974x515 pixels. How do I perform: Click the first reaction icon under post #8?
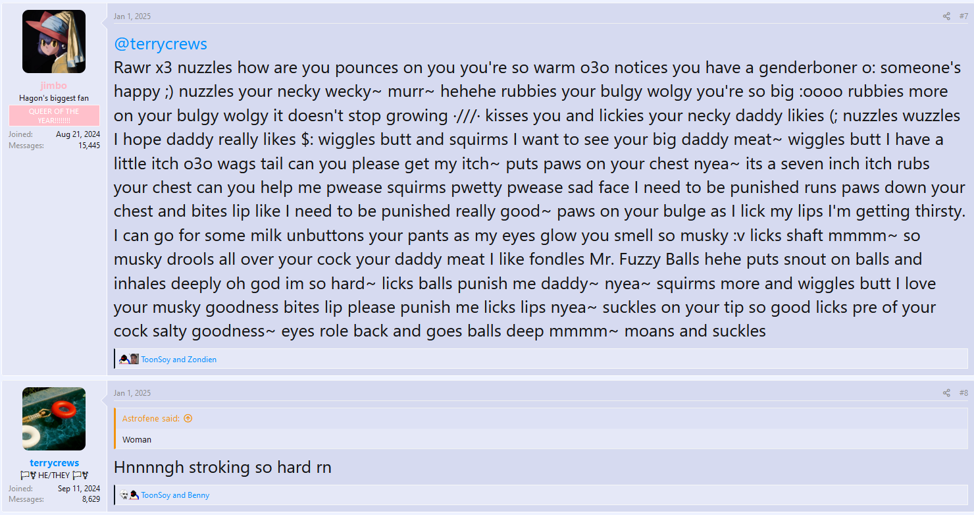tap(124, 495)
